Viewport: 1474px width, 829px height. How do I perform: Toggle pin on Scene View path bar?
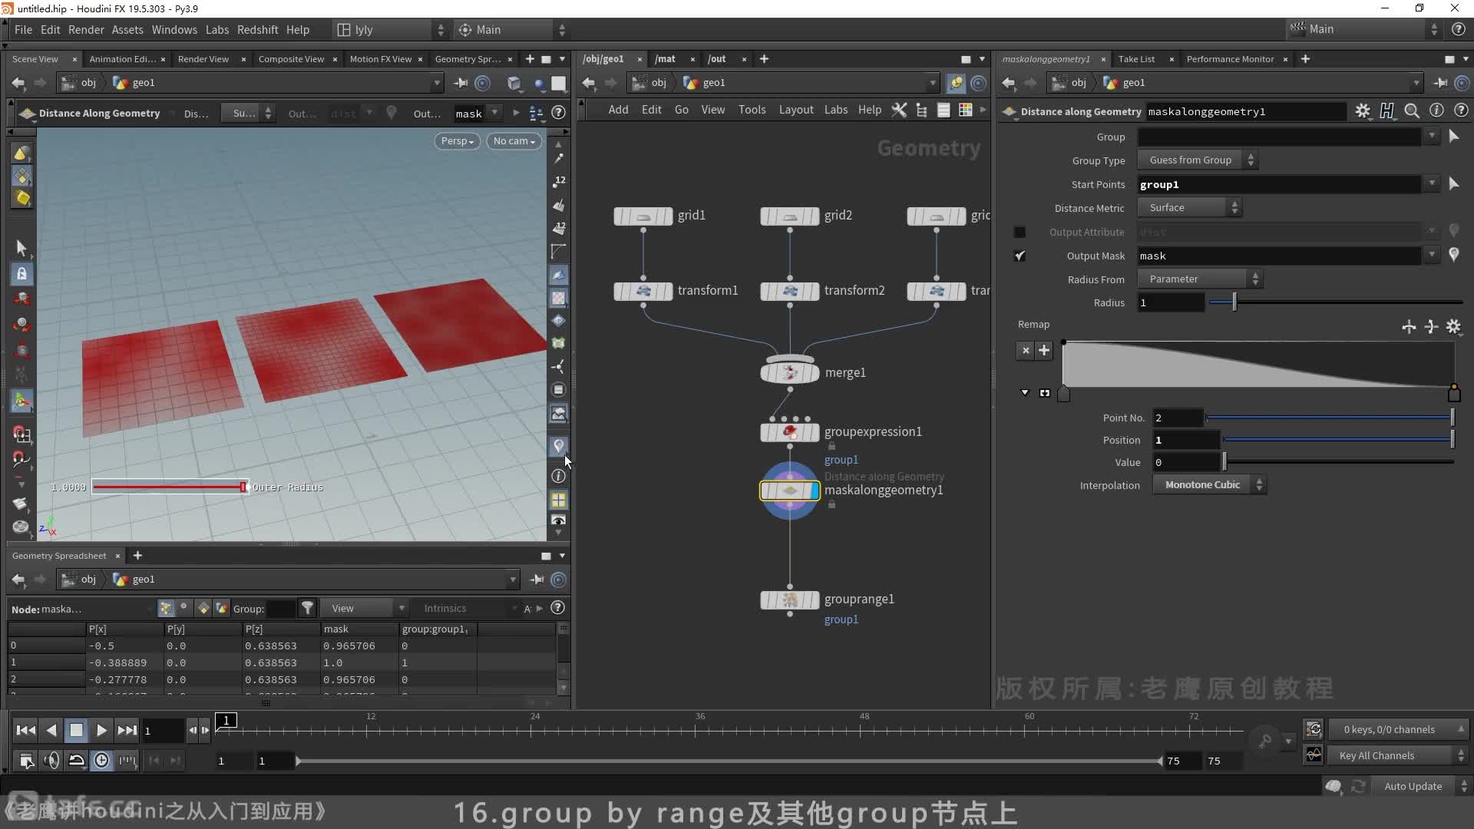pyautogui.click(x=461, y=83)
